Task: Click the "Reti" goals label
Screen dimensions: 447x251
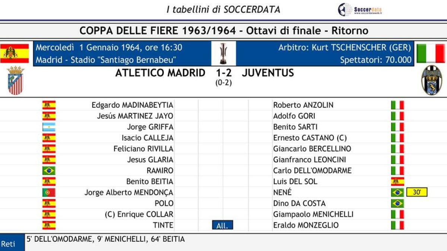Action: coord(8,244)
